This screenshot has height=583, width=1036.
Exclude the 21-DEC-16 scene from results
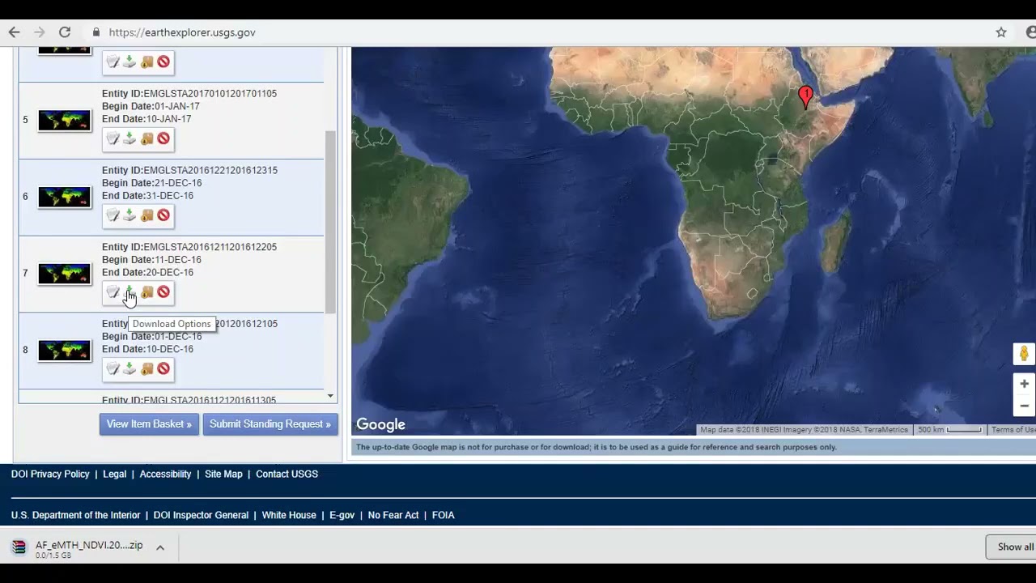(163, 215)
